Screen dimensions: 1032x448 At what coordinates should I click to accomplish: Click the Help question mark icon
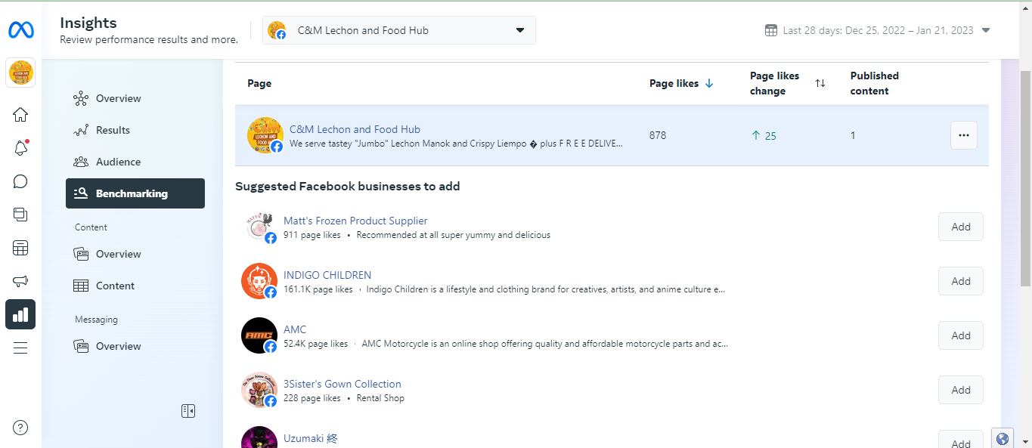tap(20, 428)
